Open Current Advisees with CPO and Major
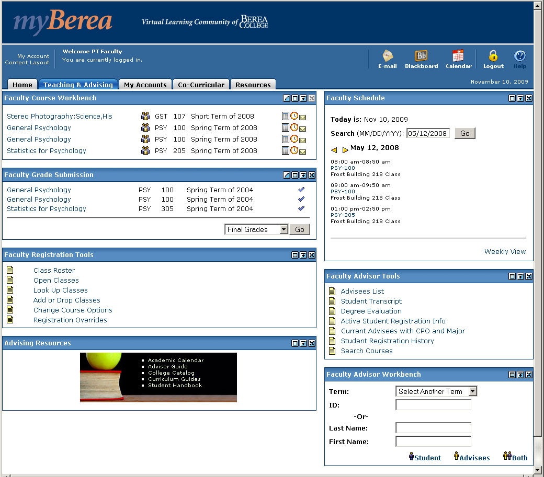This screenshot has width=544, height=477. pos(403,331)
